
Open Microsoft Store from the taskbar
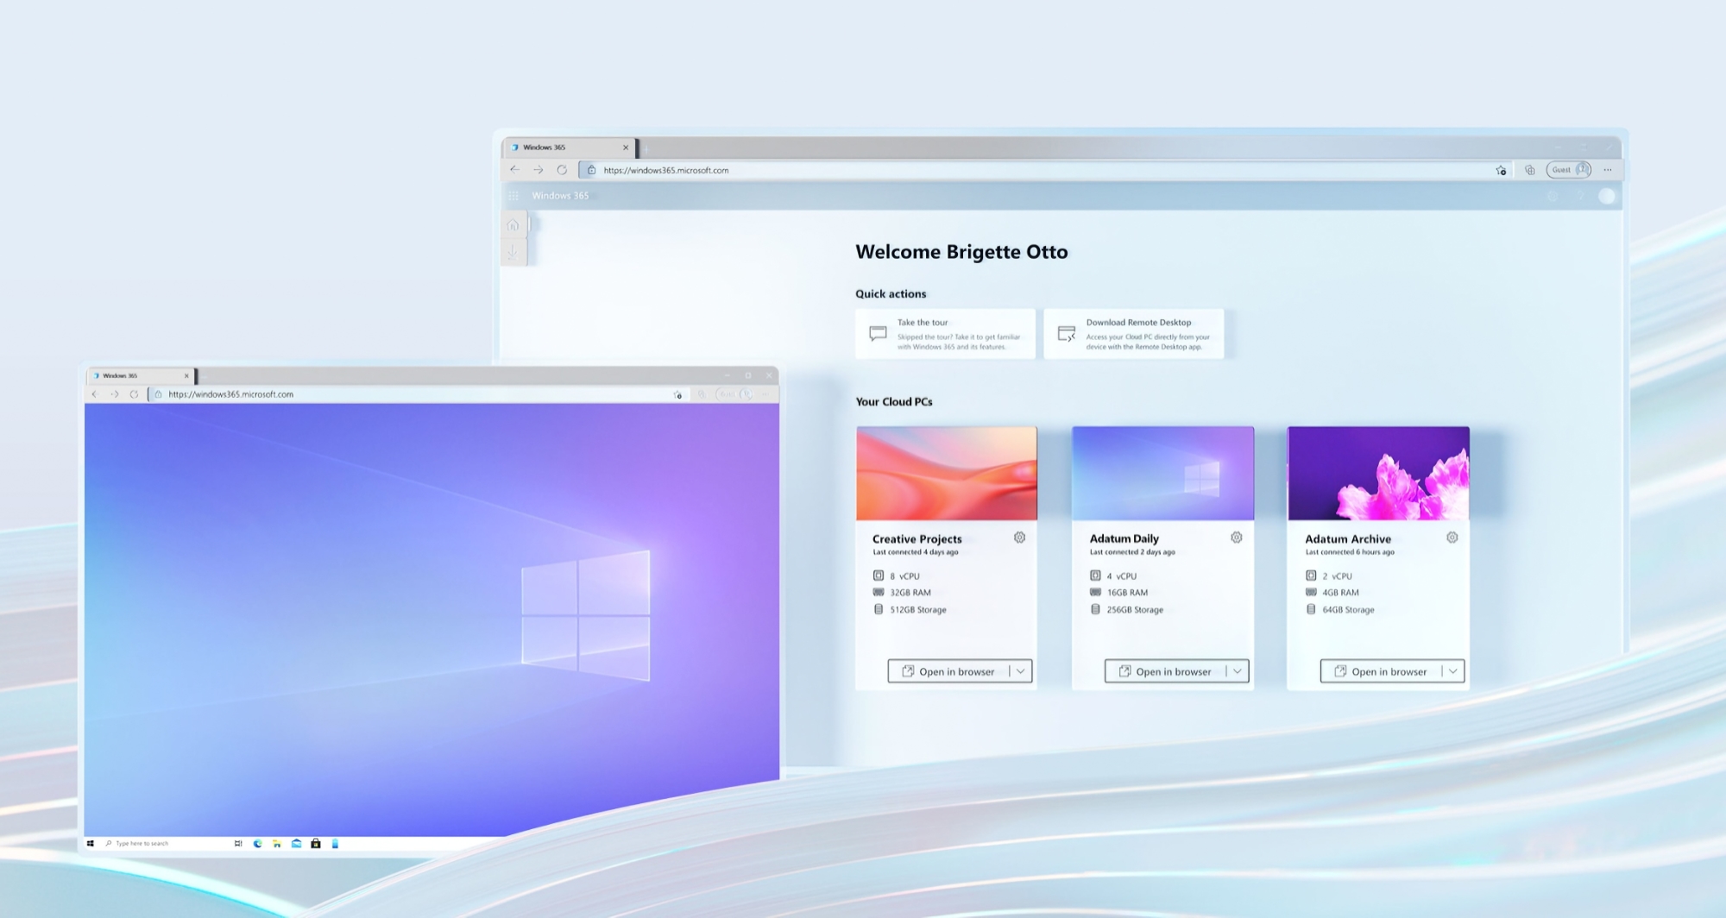click(x=316, y=844)
